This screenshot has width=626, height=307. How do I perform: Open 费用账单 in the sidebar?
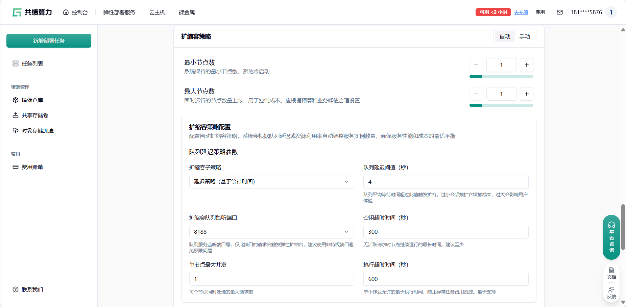point(32,167)
